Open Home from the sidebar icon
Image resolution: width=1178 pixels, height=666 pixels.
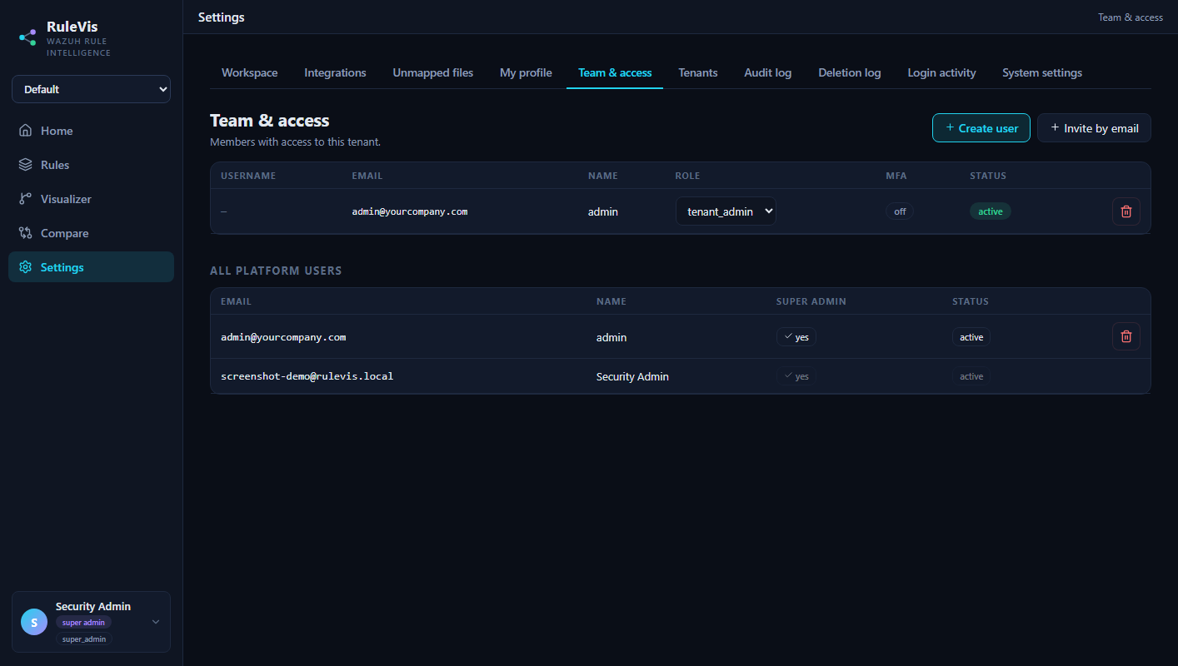click(x=25, y=131)
